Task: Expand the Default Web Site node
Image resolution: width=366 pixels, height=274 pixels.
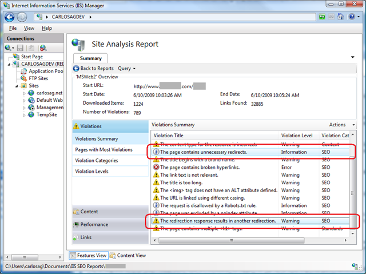Action: tap(24, 100)
